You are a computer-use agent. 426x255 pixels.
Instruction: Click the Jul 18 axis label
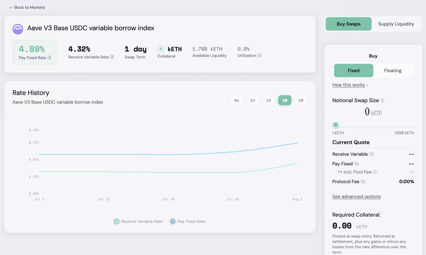click(x=168, y=199)
